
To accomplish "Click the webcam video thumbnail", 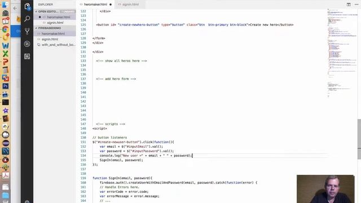I will 325,189.
